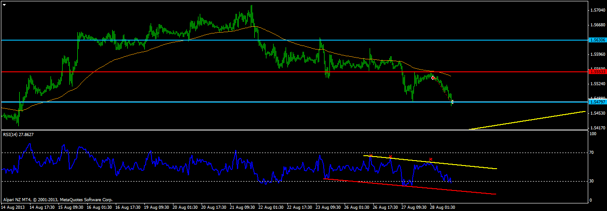This screenshot has height=211, width=607.
Task: Click the 1.56306 blue price label
Action: point(597,40)
